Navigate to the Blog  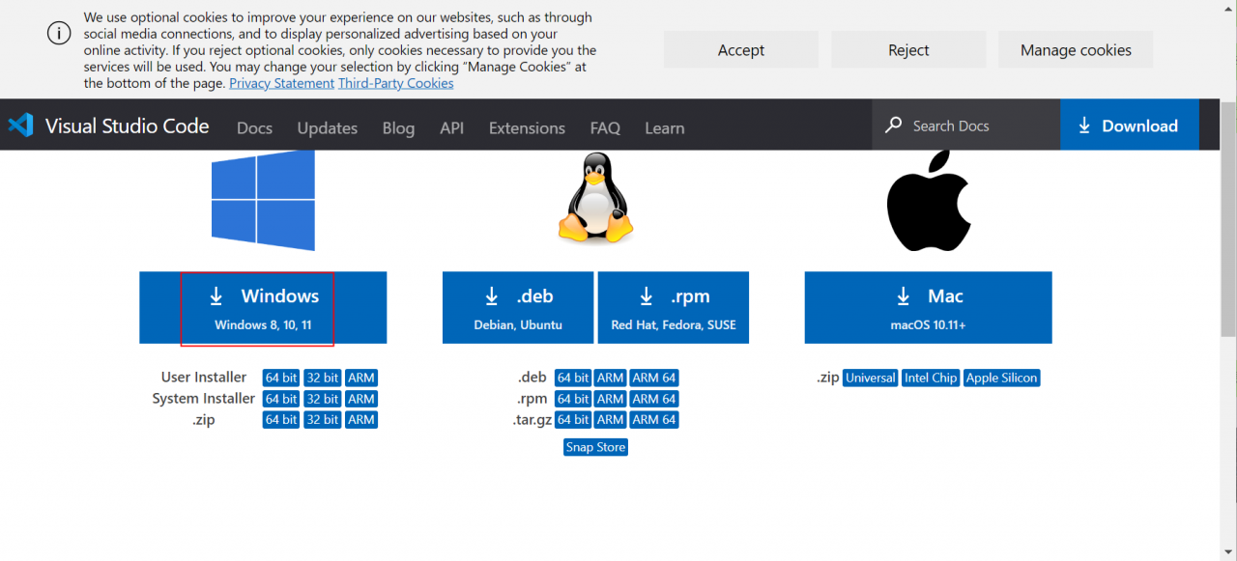[398, 127]
